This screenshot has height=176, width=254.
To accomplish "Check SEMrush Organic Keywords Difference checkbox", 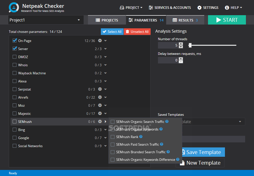I will pyautogui.click(x=112, y=160).
